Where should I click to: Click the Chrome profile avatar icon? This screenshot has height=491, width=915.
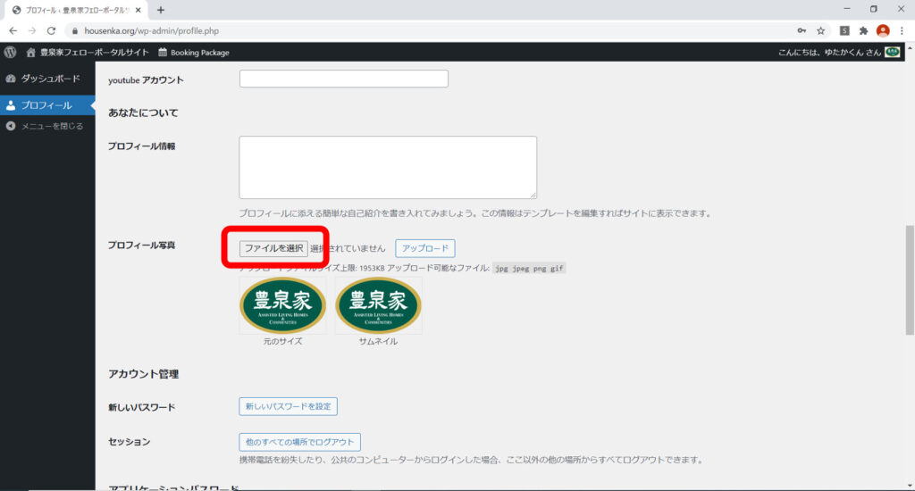(x=883, y=30)
